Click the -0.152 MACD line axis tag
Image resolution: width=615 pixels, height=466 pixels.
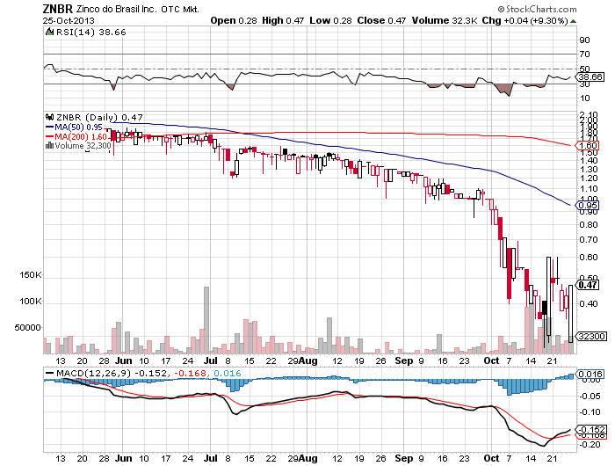point(590,429)
